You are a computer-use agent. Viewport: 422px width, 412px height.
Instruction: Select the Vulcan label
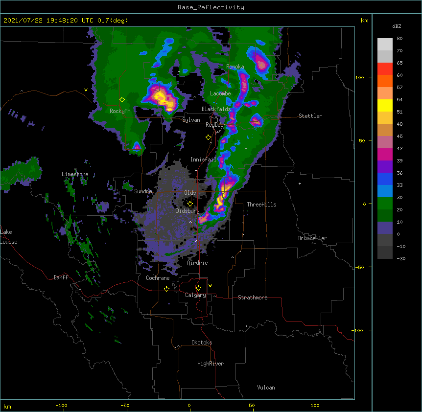[266, 388]
